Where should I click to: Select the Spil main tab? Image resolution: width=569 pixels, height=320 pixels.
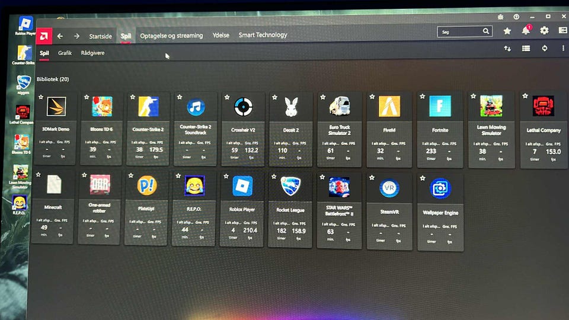pos(126,36)
